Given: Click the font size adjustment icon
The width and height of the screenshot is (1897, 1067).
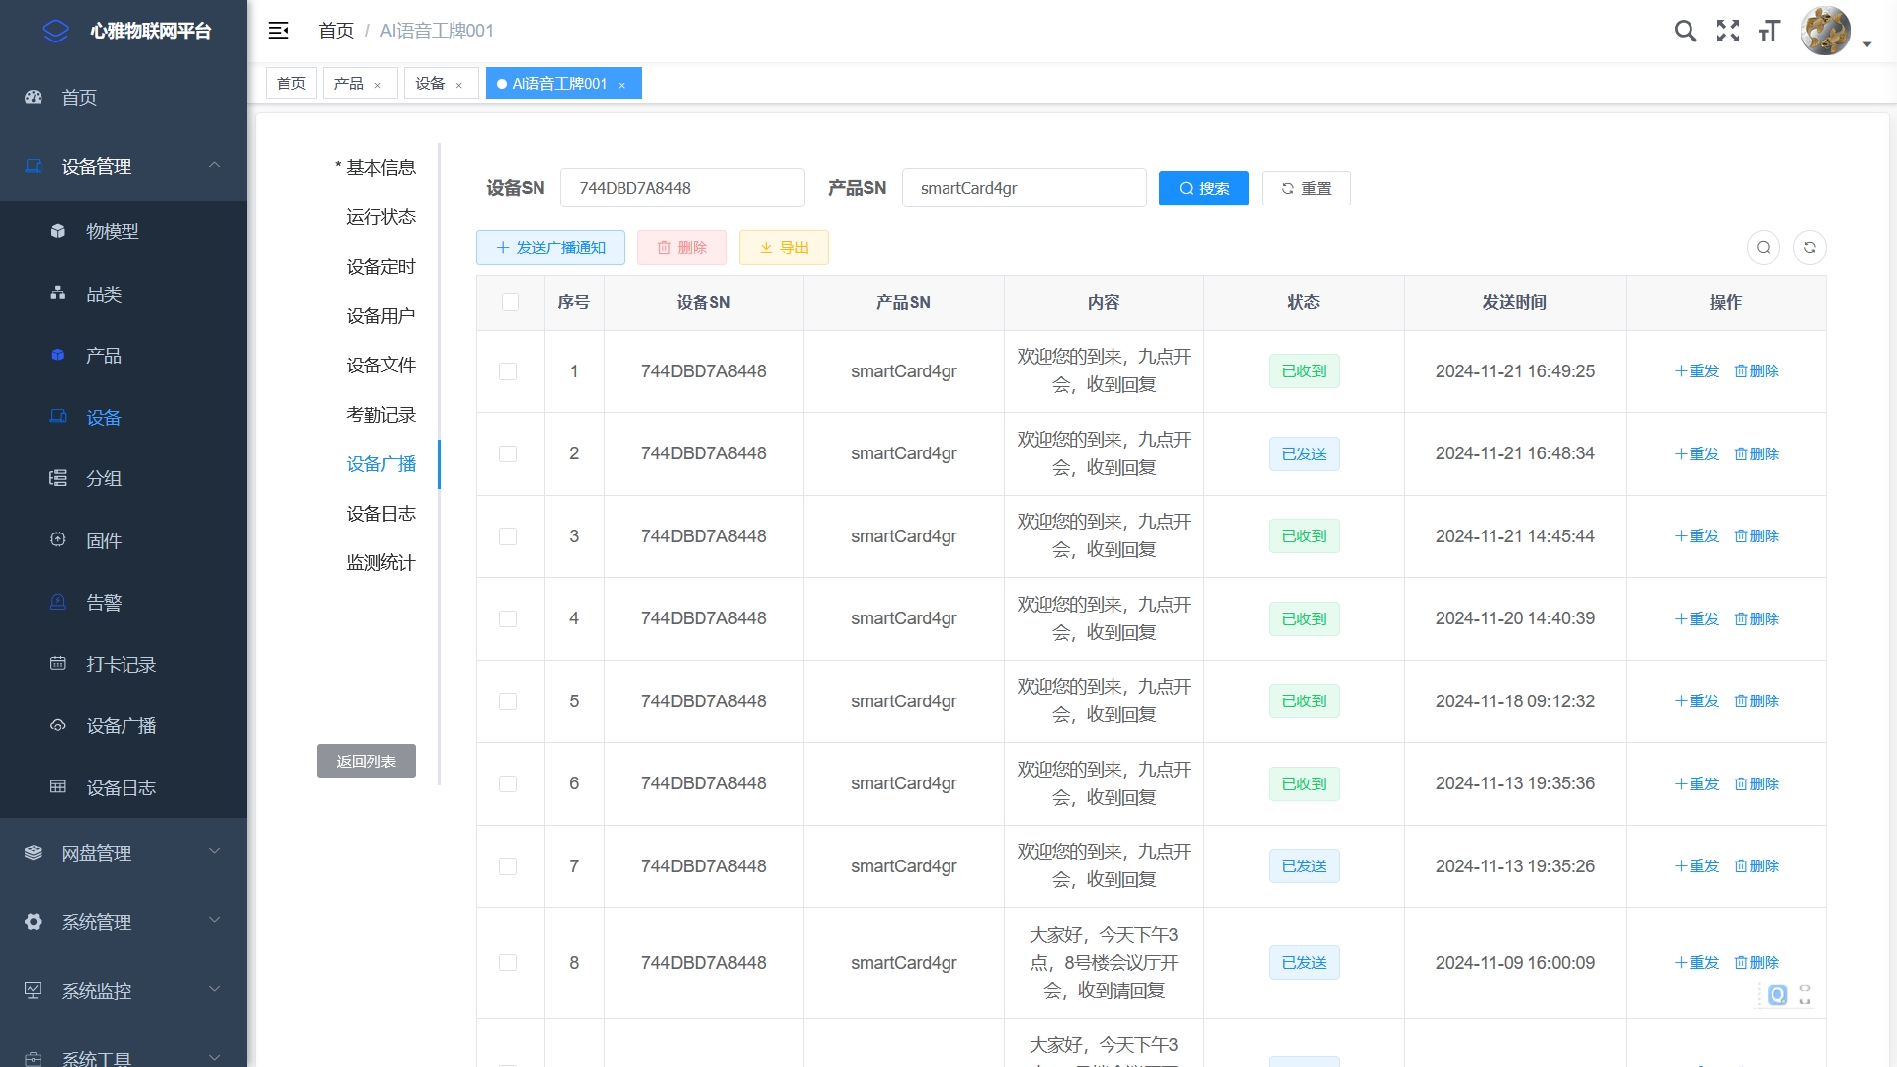Looking at the screenshot, I should pyautogui.click(x=1769, y=31).
